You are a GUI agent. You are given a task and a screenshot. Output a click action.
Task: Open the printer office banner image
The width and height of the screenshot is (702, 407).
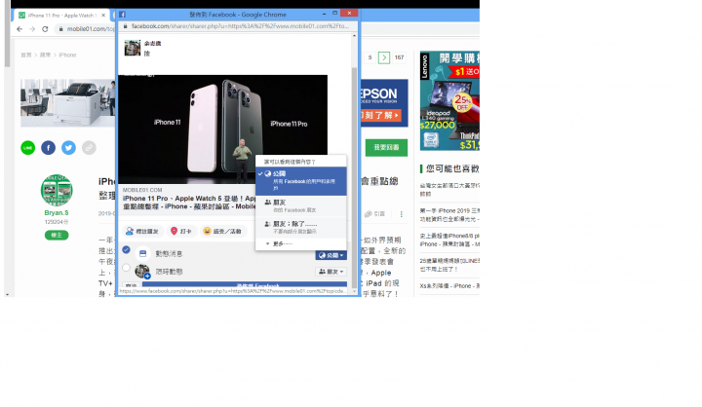(67, 103)
